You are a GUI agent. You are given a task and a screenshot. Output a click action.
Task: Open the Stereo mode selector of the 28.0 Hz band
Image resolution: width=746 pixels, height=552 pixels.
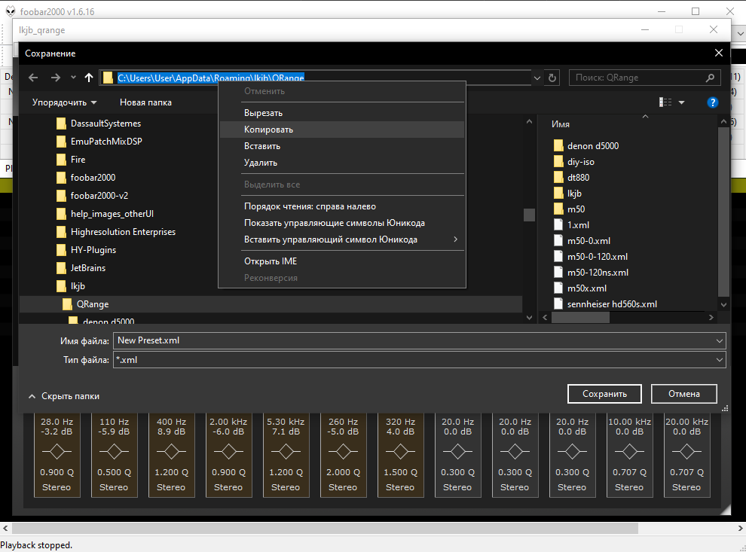(x=57, y=487)
